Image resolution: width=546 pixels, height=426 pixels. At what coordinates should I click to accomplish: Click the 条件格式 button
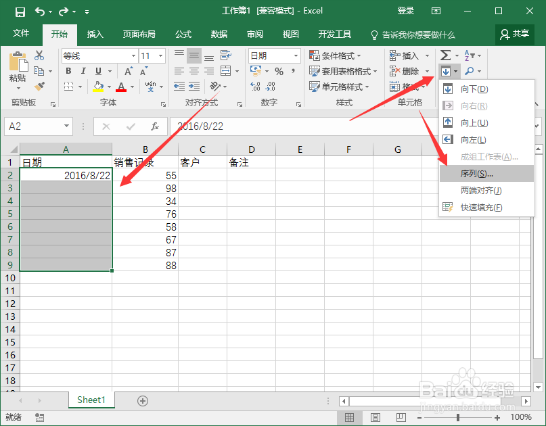click(336, 55)
